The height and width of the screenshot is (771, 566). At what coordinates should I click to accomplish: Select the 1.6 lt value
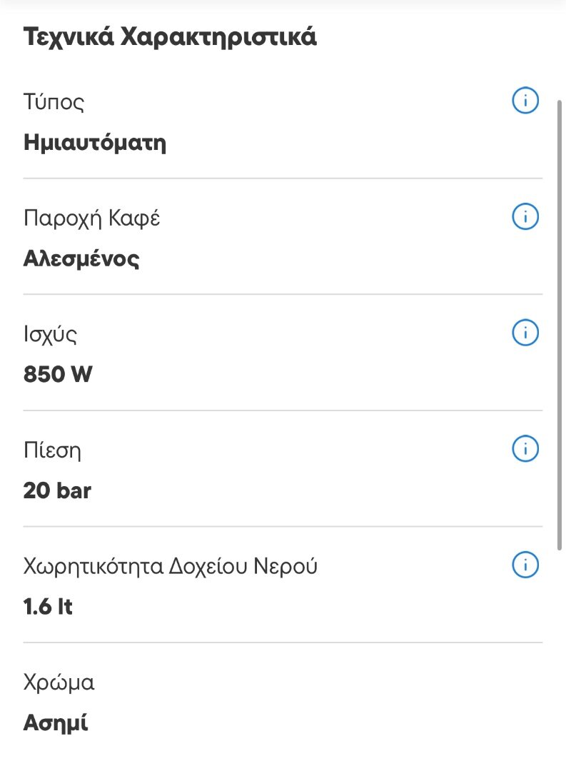48,607
